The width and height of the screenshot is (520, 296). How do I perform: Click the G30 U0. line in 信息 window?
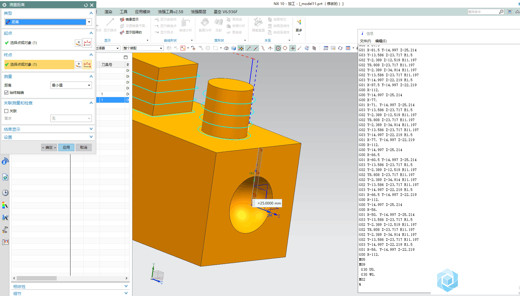coord(368,270)
